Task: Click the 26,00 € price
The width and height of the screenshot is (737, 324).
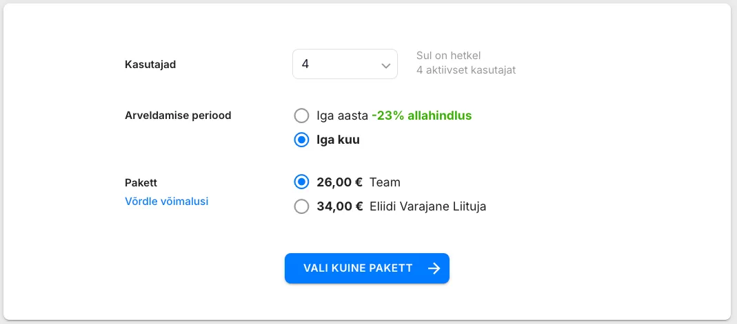Action: pyautogui.click(x=340, y=182)
